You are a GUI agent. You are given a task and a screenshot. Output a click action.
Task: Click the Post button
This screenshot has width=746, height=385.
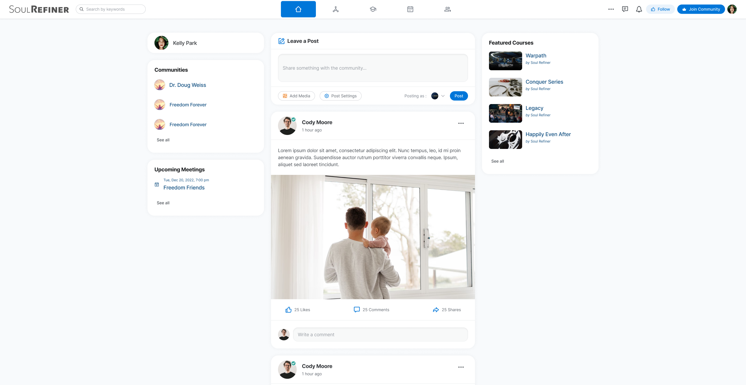point(459,96)
